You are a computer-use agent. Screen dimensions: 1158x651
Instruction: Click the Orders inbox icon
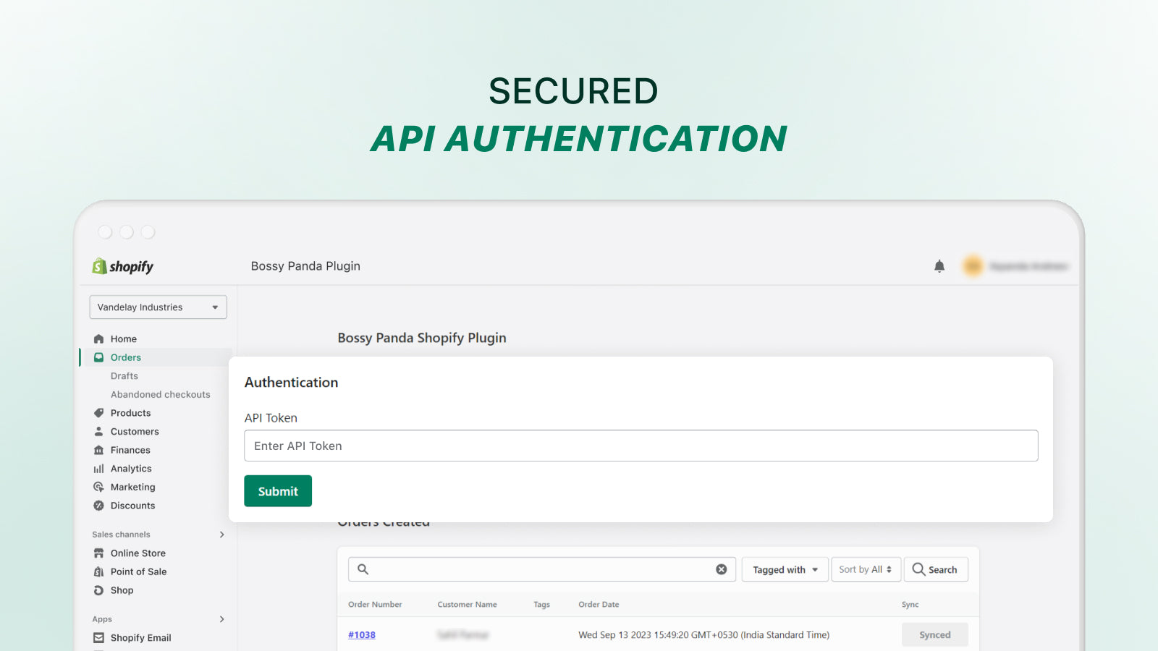(98, 357)
